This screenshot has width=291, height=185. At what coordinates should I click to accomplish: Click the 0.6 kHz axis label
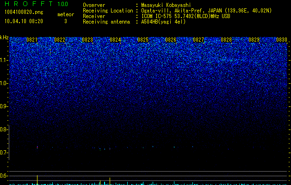pos(4,176)
